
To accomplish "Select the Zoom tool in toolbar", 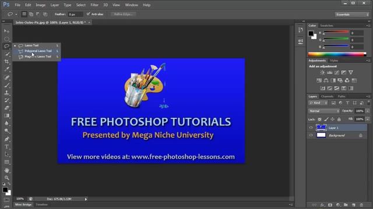I will (x=6, y=178).
